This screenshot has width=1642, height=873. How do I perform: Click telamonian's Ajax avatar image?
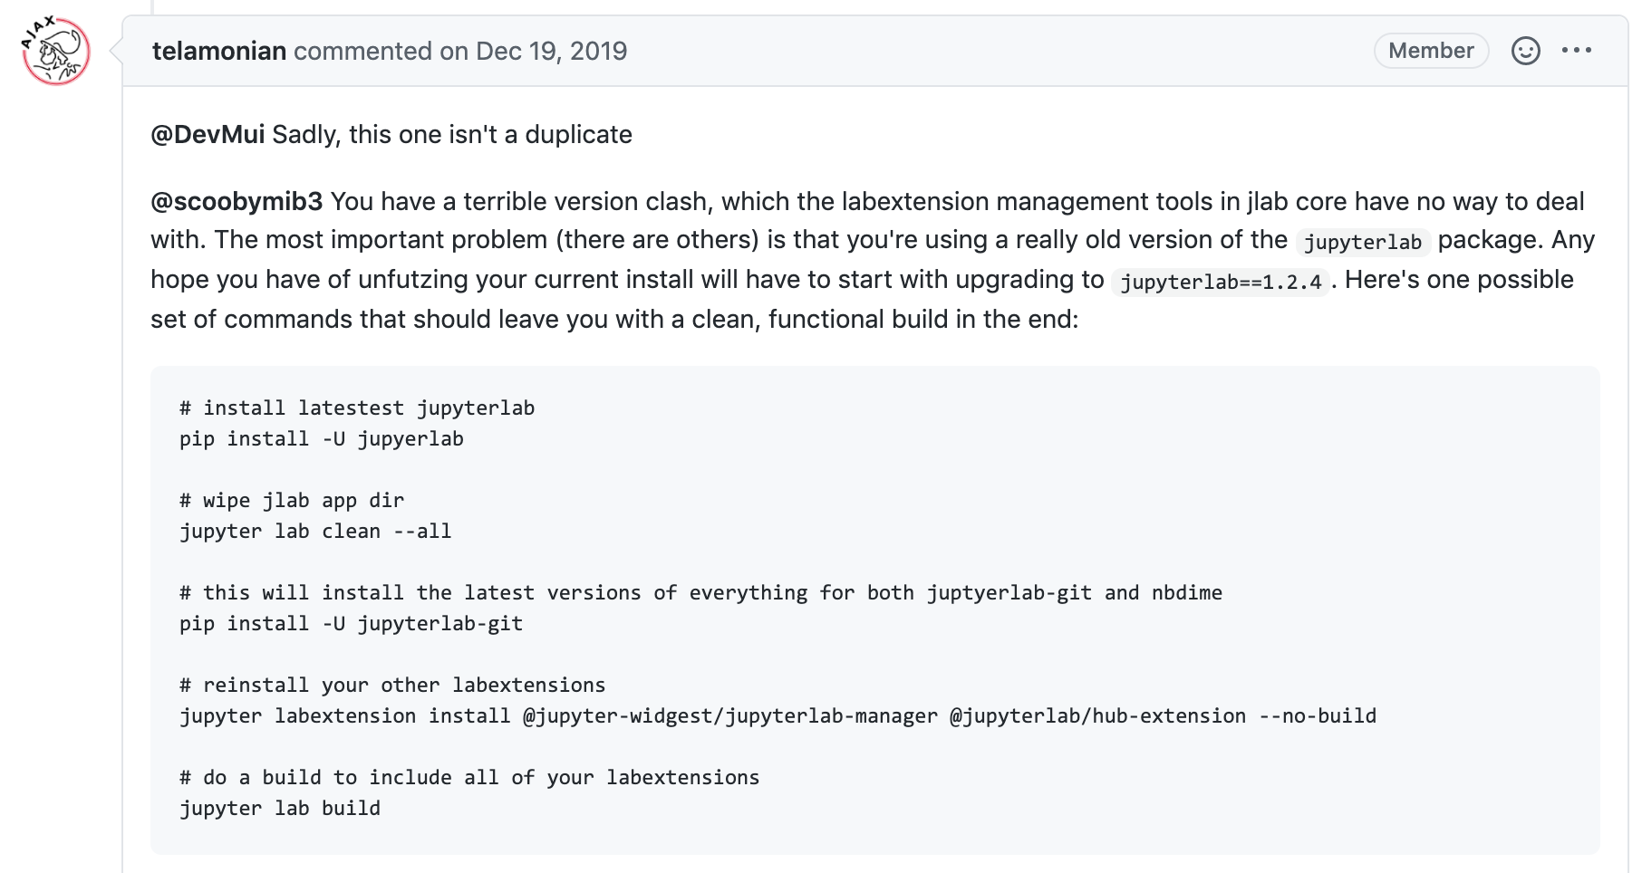(x=56, y=52)
